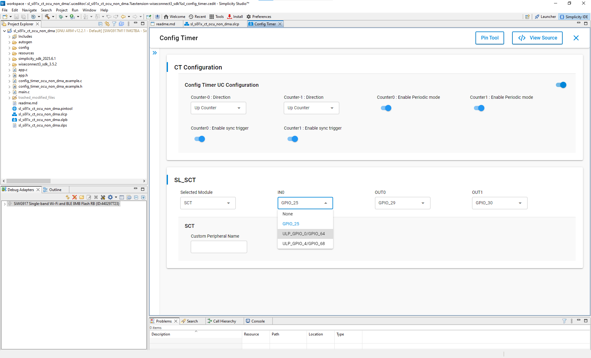Select ULP_GPIO_0/GPIO_64 in the IN0 dropdown

point(304,234)
